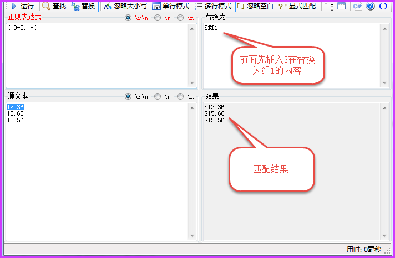
Task: Select the \n radio for 正则表达式 newline
Action: point(180,18)
